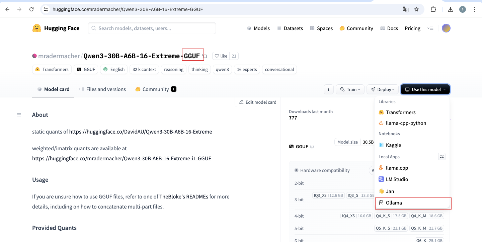Select Transformers in the Libraries list

[412, 112]
